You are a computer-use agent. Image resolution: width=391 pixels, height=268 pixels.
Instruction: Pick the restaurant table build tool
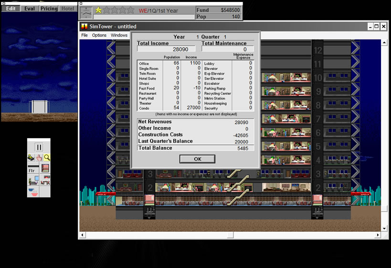pyautogui.click(x=45, y=180)
